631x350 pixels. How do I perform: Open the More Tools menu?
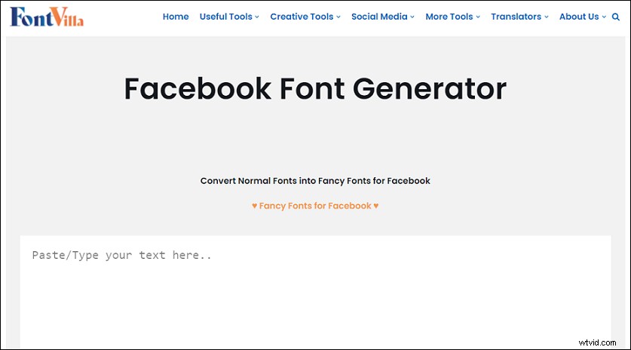[453, 17]
